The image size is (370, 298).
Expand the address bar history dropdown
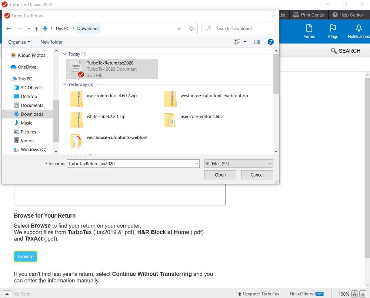(x=179, y=29)
